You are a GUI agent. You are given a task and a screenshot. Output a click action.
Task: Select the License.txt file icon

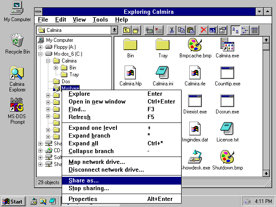227,129
